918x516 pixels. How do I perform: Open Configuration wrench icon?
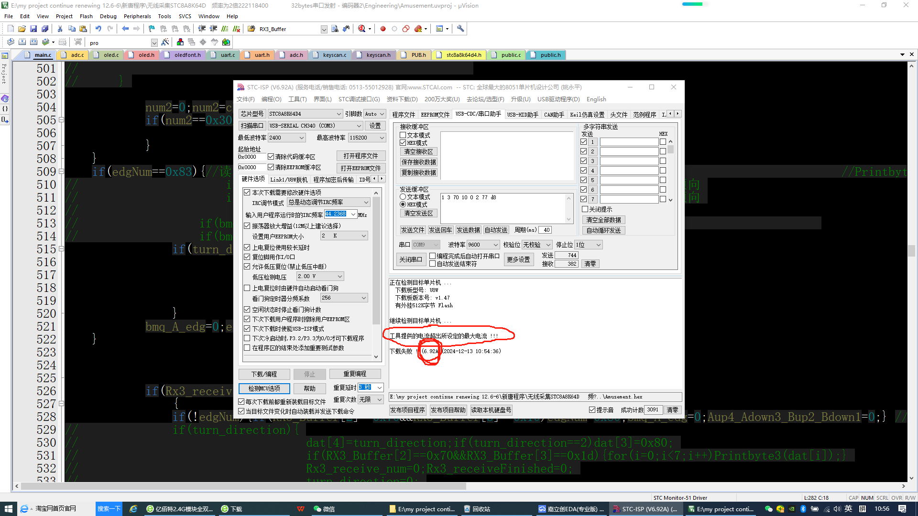click(460, 29)
